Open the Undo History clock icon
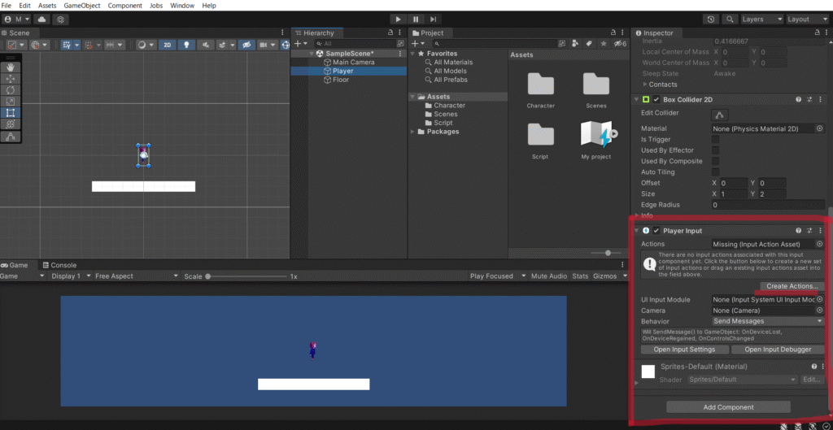This screenshot has height=430, width=833. coord(710,19)
